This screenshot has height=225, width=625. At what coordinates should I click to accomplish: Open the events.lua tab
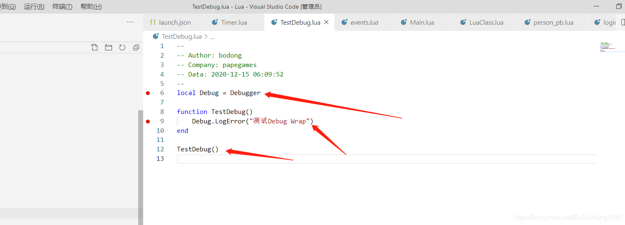pos(364,22)
